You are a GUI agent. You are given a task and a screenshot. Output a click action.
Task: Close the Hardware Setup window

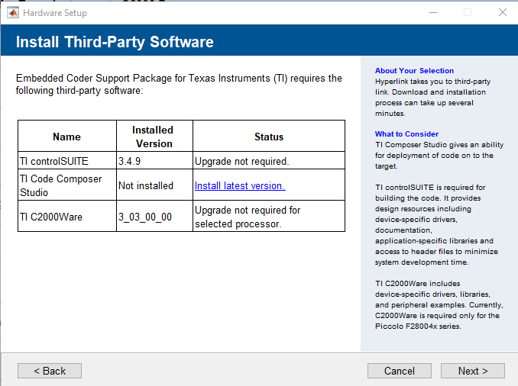[x=503, y=12]
